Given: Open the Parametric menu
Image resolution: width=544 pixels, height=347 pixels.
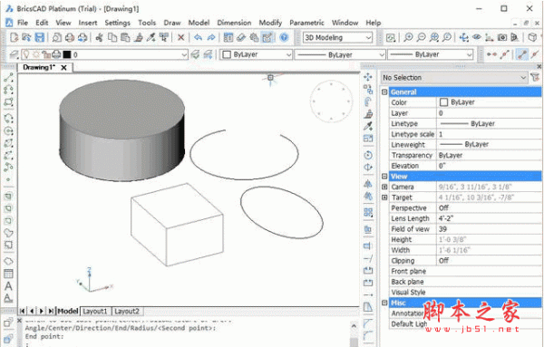Looking at the screenshot, I should tap(306, 23).
